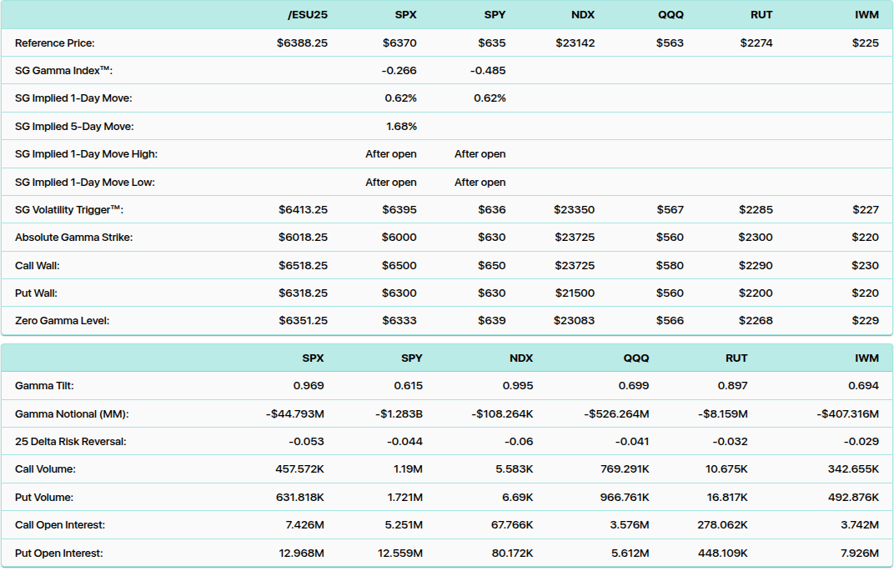Click the /ESU25 column header
894x571 pixels.
click(308, 15)
